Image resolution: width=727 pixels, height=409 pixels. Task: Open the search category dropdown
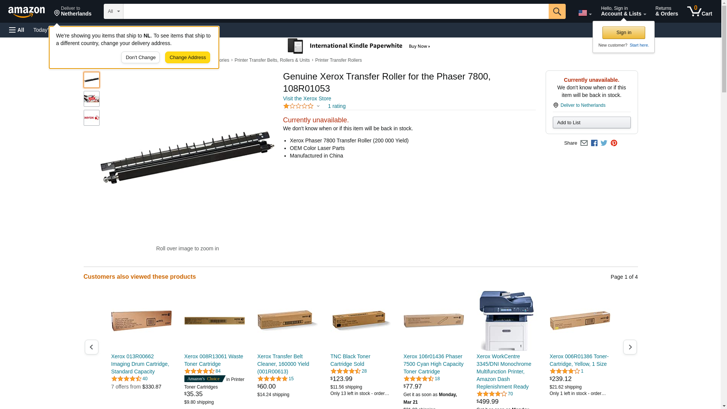coord(114,11)
